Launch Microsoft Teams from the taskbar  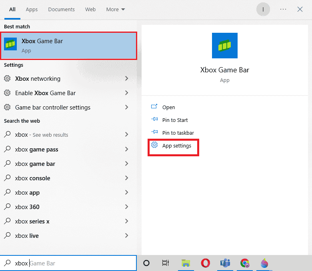[x=225, y=263]
